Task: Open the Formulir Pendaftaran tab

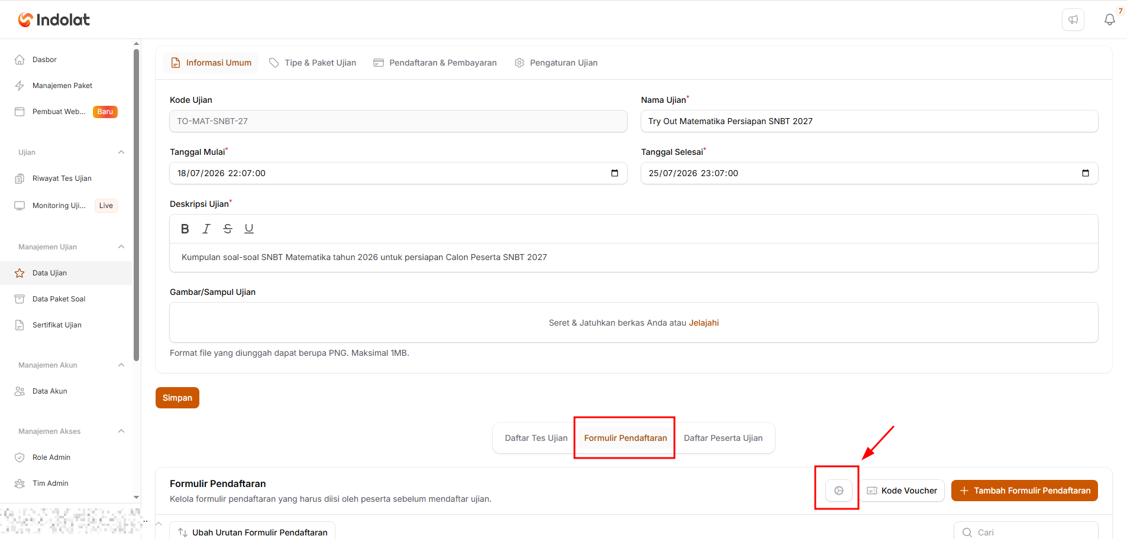Action: (x=625, y=438)
